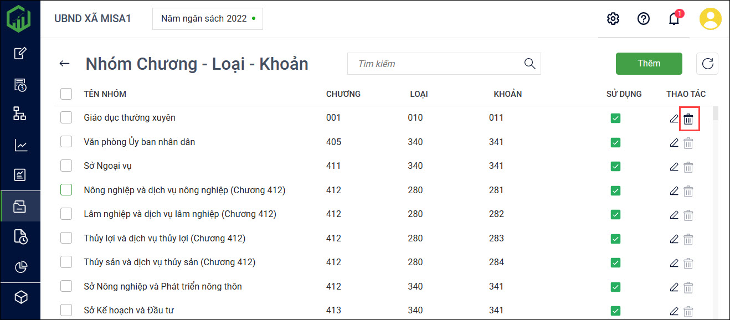Open the chart icon in left sidebar
Image resolution: width=730 pixels, height=320 pixels.
pos(20,146)
